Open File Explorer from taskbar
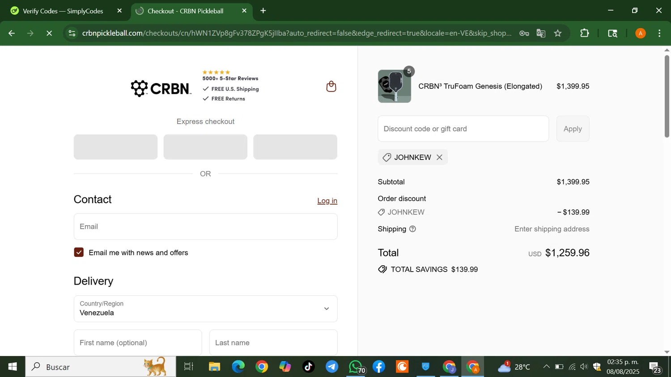 [x=215, y=367]
